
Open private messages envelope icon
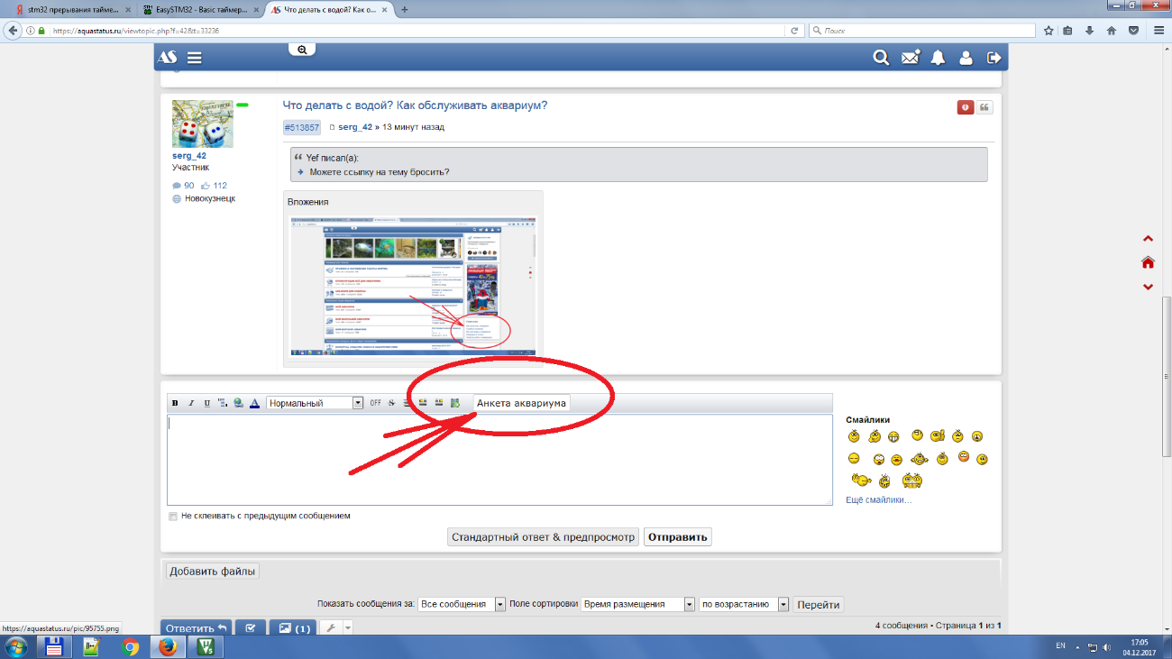click(x=911, y=58)
